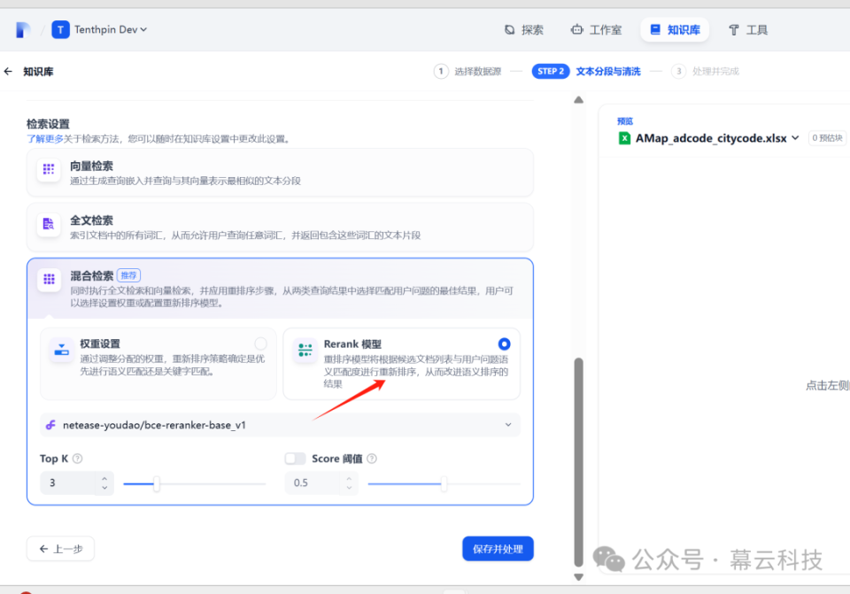Open the 探索 page from top navigation

[523, 29]
